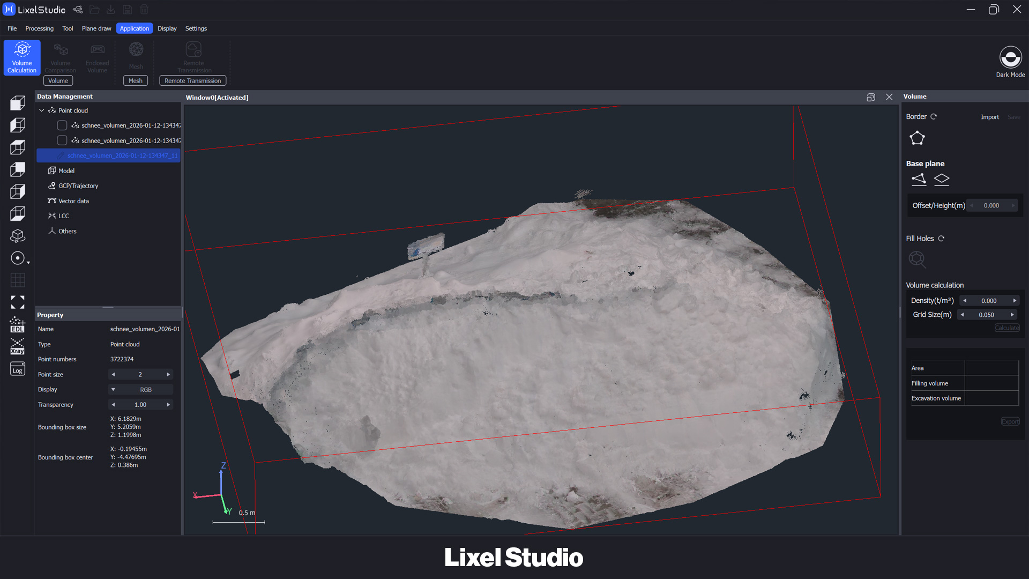Increase Transparency with right arrow
Viewport: 1029px width, 579px height.
pyautogui.click(x=168, y=405)
